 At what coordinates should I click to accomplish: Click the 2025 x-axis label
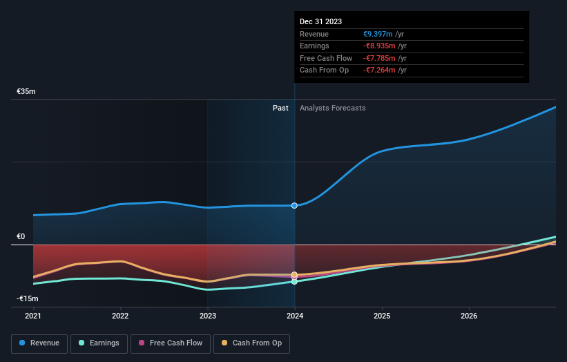click(x=382, y=316)
